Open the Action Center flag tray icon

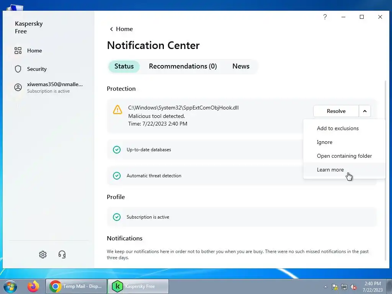pyautogui.click(x=335, y=287)
